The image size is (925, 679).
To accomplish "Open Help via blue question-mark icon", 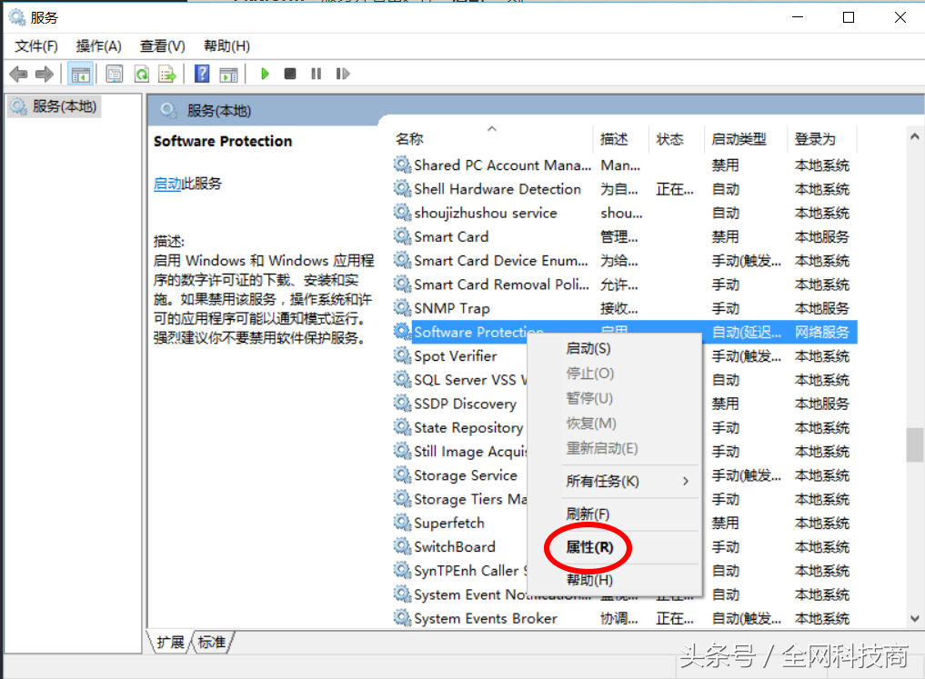I will click(x=202, y=74).
